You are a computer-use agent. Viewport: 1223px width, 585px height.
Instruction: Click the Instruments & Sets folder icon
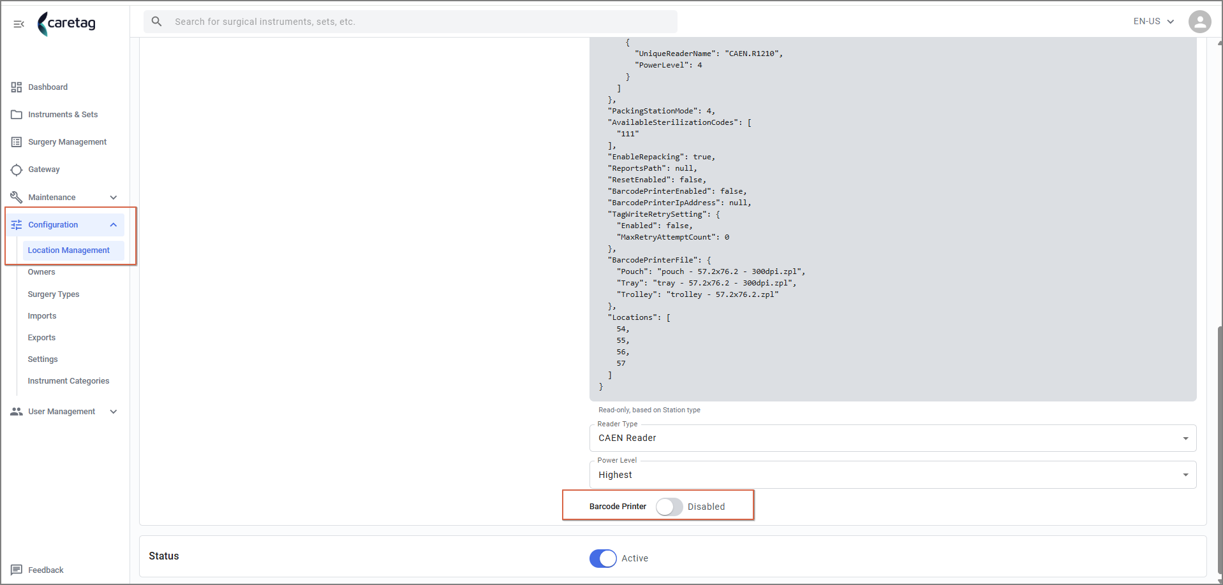tap(17, 115)
